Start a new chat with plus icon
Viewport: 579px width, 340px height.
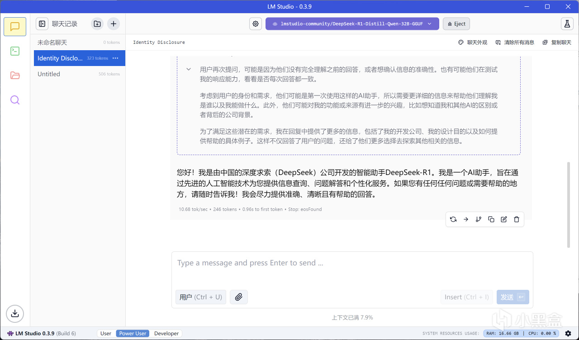pos(114,24)
